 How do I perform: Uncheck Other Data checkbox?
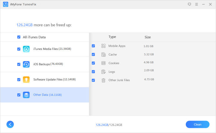(19, 95)
